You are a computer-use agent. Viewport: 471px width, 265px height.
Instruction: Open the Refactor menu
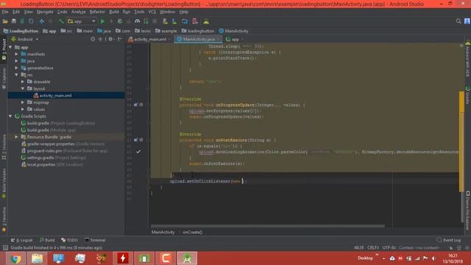(x=97, y=12)
